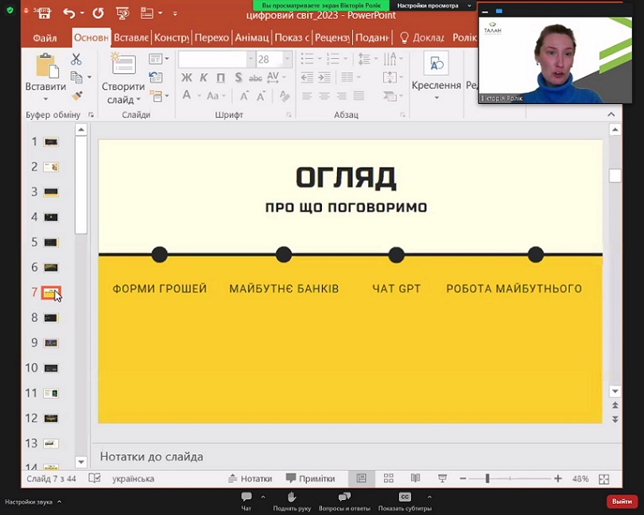Click the Format Painter brush icon
The image size is (644, 515).
click(x=77, y=95)
